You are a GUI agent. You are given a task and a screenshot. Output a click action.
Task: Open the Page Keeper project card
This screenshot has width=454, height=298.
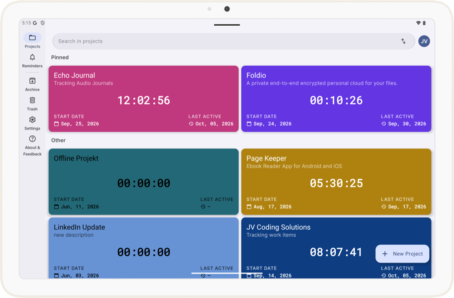click(x=336, y=181)
